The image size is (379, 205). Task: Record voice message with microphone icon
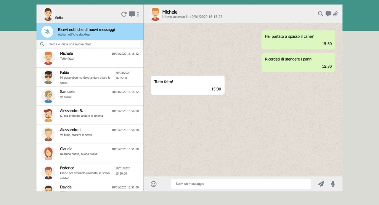tap(333, 184)
